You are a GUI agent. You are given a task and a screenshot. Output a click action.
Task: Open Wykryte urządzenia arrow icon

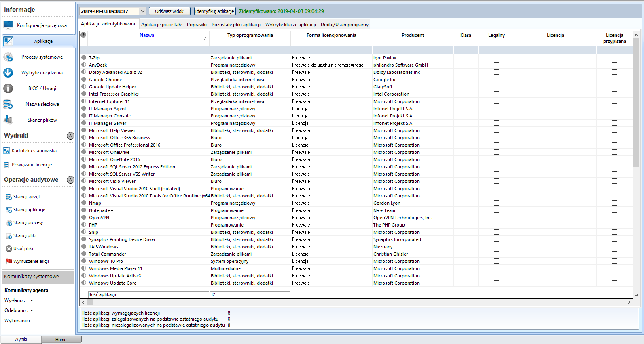[x=8, y=73]
